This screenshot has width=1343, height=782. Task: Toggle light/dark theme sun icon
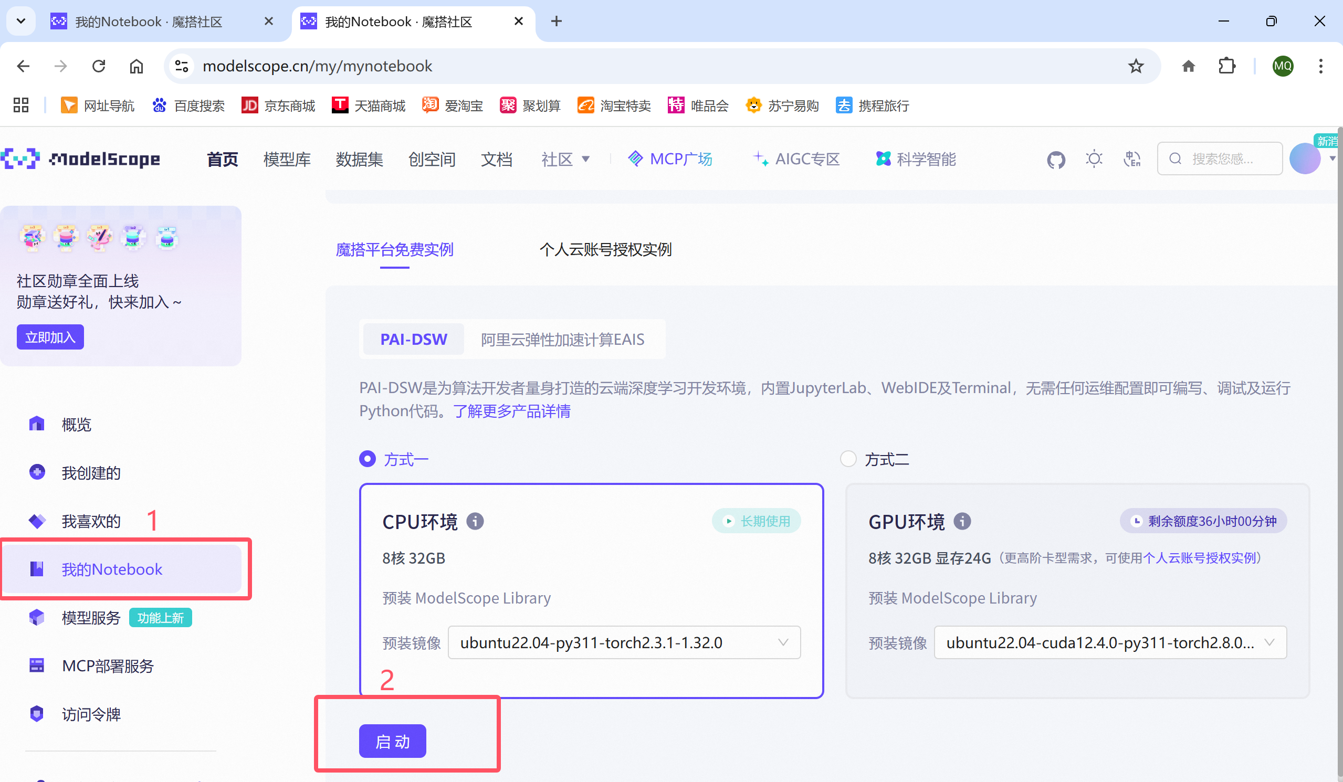[1094, 158]
